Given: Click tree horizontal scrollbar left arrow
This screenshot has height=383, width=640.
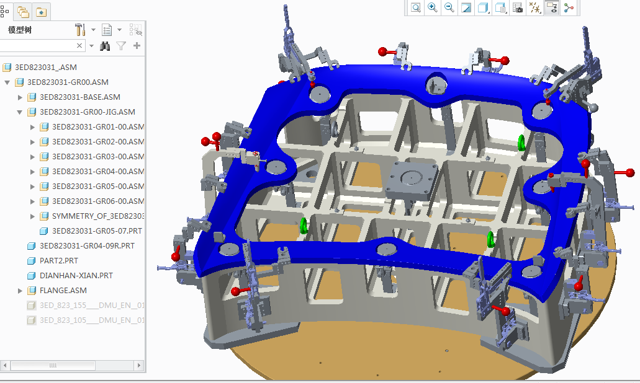Looking at the screenshot, I should coord(5,366).
